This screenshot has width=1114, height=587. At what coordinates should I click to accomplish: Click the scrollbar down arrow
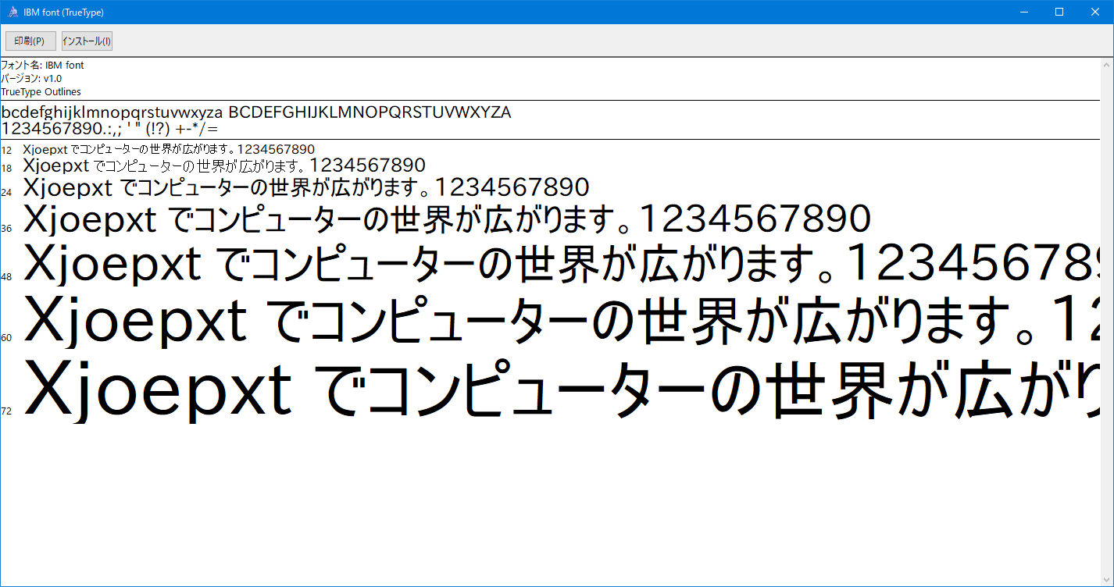(x=1107, y=579)
